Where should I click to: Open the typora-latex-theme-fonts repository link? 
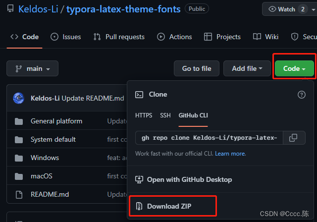pos(123,9)
